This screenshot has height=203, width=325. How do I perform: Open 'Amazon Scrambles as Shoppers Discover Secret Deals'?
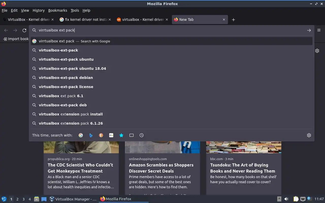pos(161,168)
